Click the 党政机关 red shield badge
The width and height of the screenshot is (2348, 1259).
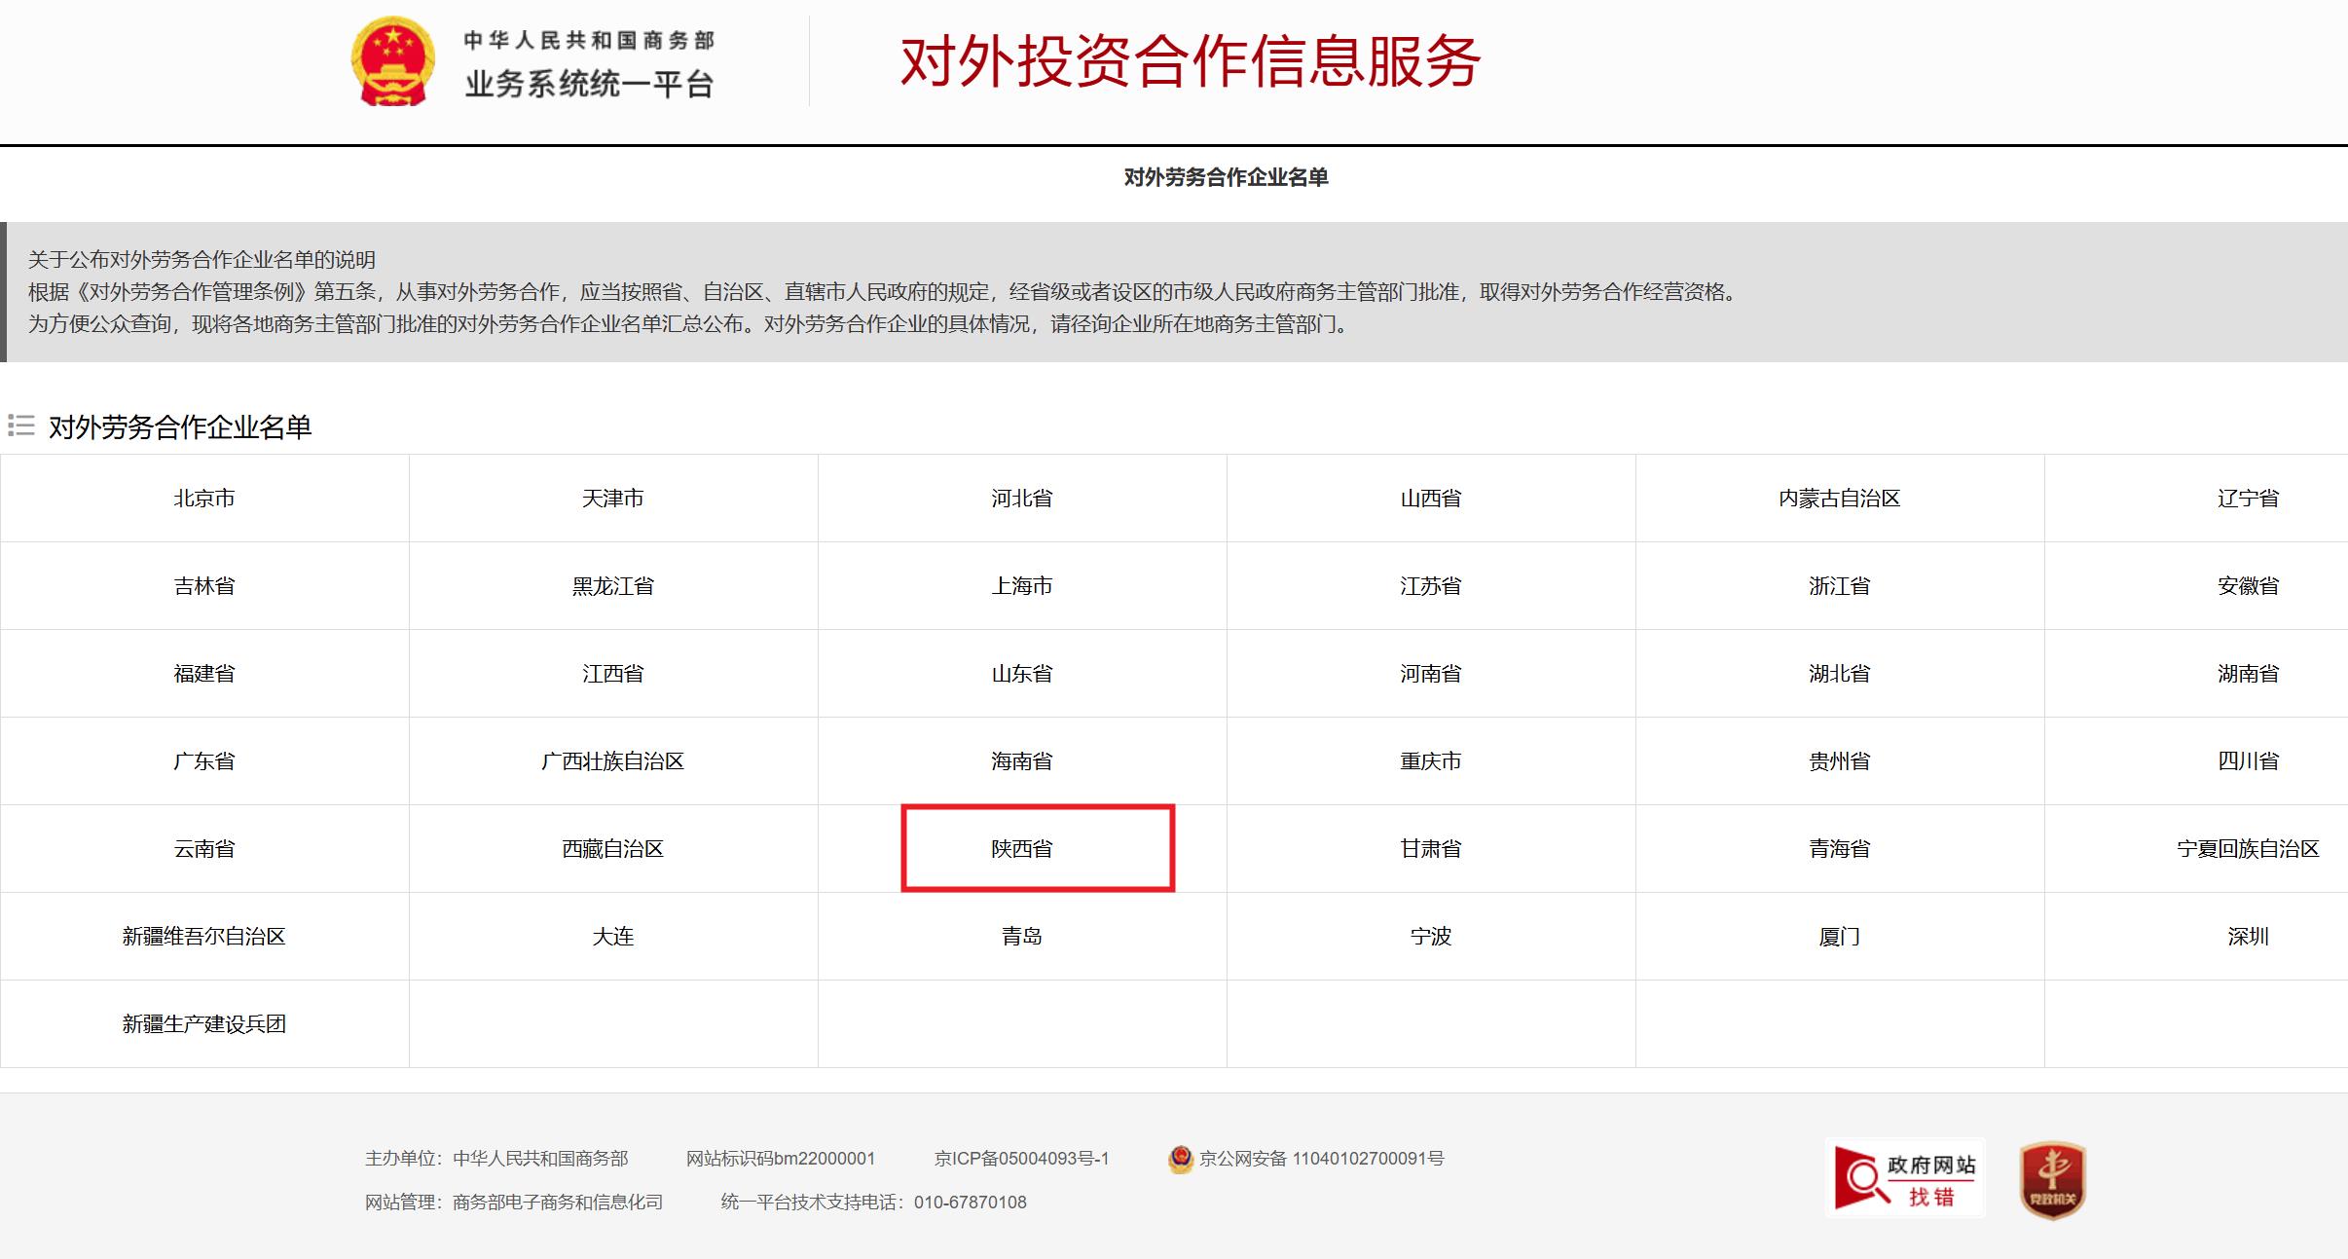tap(2052, 1179)
